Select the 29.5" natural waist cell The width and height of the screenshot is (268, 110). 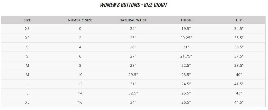133,75
